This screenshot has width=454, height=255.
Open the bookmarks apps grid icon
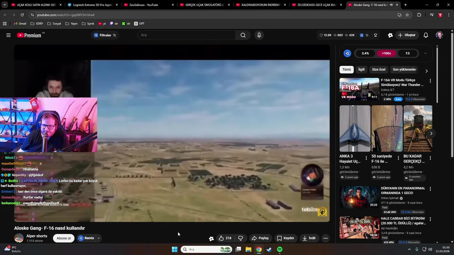5,24
